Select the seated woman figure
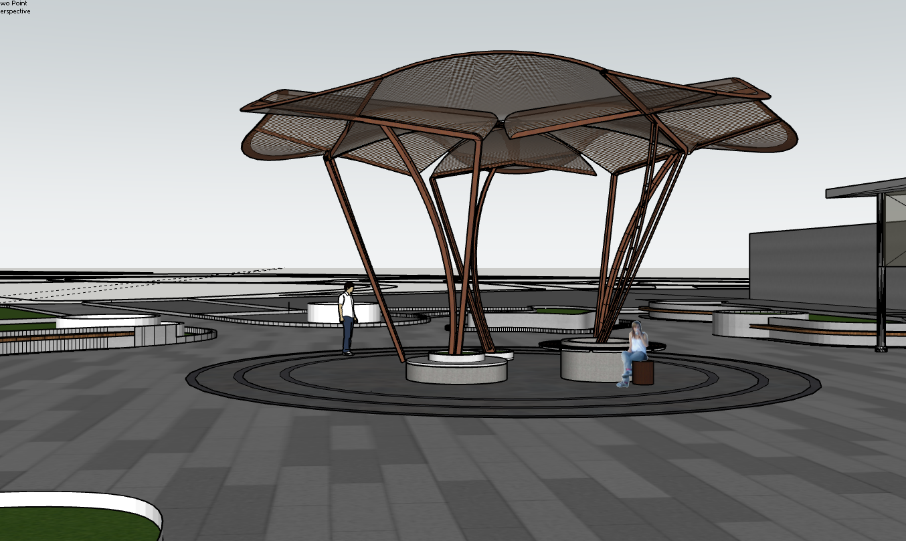This screenshot has height=541, width=906. [634, 352]
